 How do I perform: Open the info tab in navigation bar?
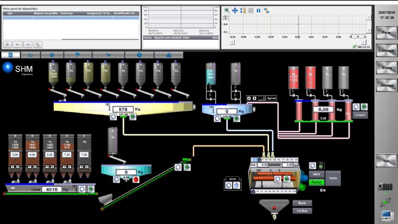(x=140, y=55)
